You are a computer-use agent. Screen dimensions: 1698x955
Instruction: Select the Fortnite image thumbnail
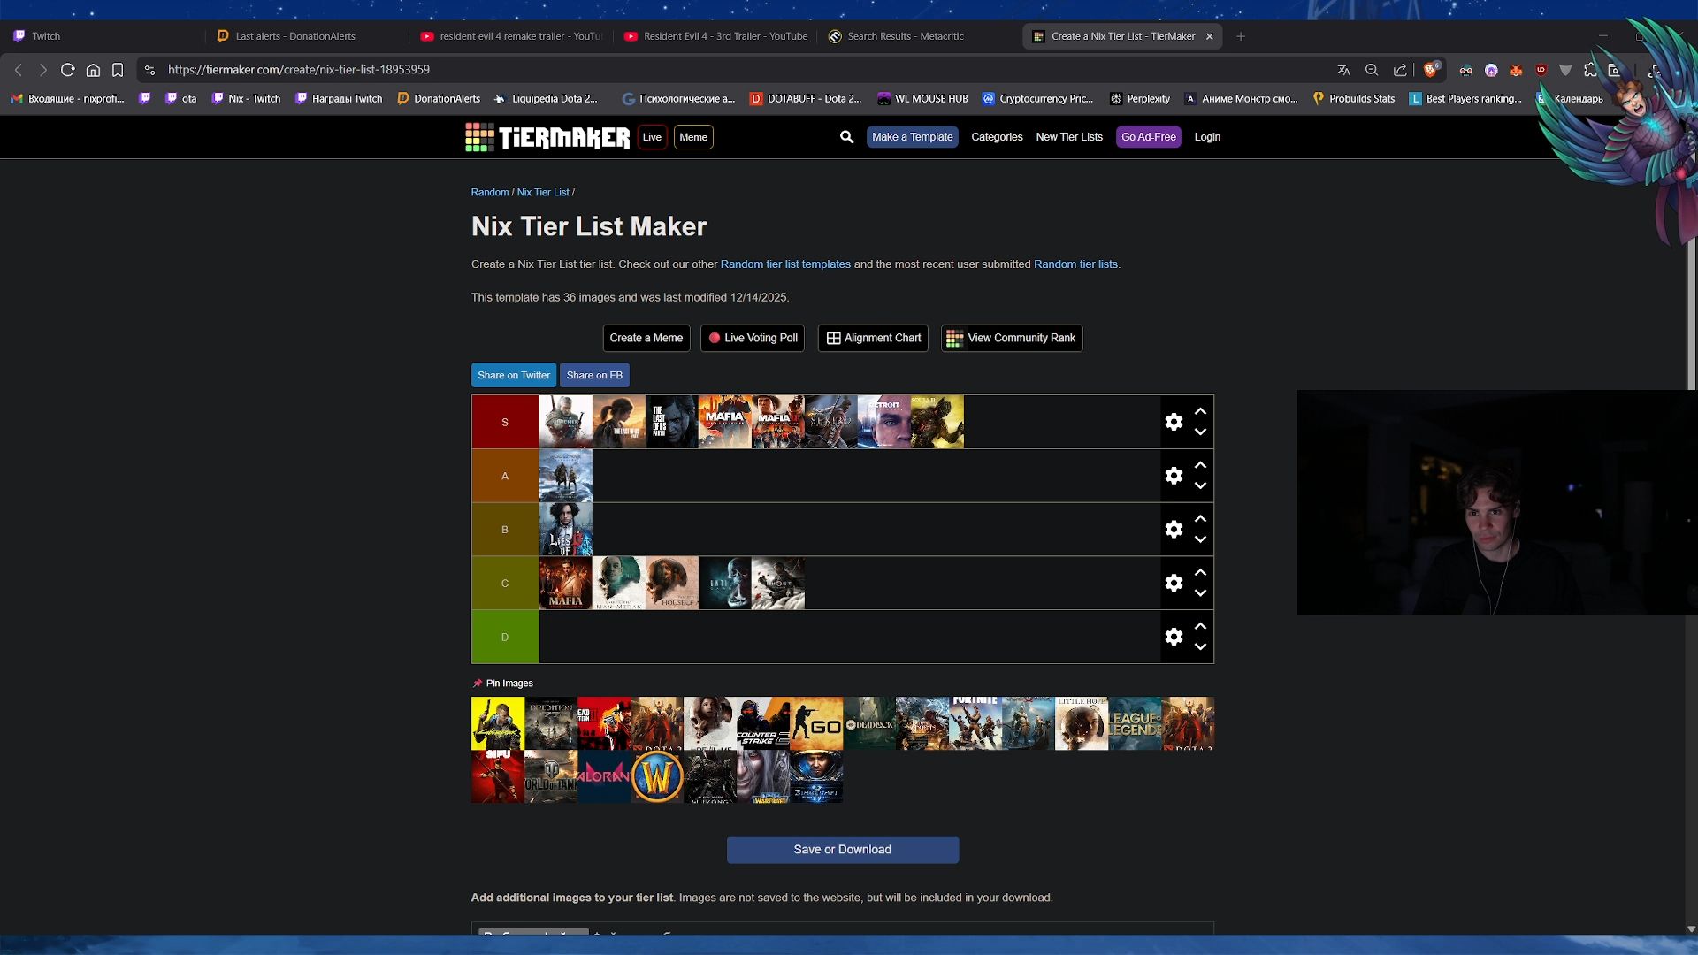[975, 723]
